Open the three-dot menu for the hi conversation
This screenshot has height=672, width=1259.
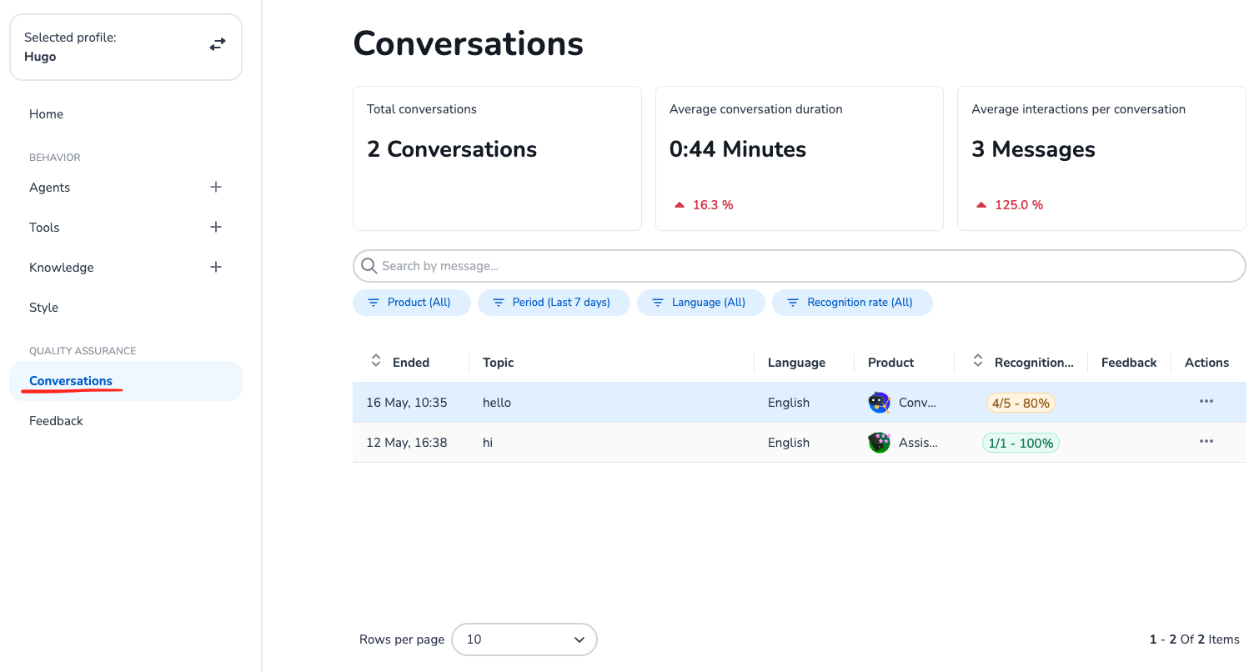pyautogui.click(x=1206, y=442)
